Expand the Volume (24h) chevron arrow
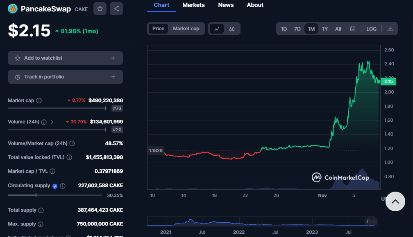Screen dimensions: 413x237 [x=52, y=122]
